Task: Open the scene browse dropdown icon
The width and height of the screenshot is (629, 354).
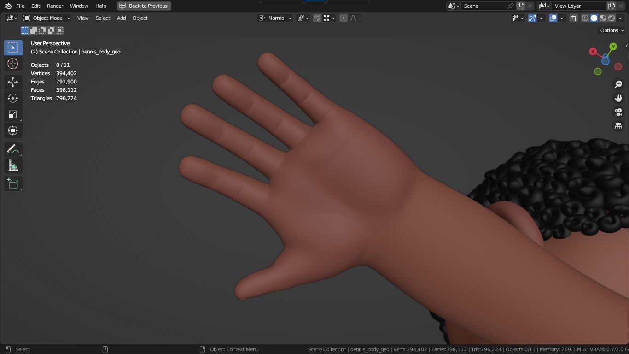Action: click(454, 6)
